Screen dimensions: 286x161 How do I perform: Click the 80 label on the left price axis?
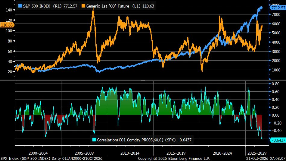click(x=10, y=41)
